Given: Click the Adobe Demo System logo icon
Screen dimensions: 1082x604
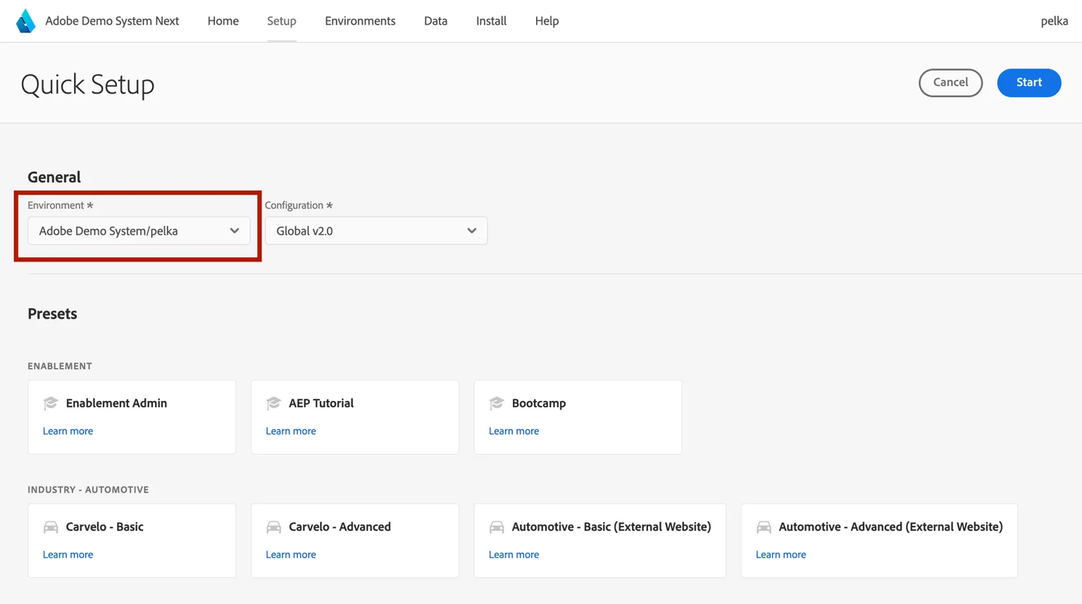Looking at the screenshot, I should pos(25,21).
